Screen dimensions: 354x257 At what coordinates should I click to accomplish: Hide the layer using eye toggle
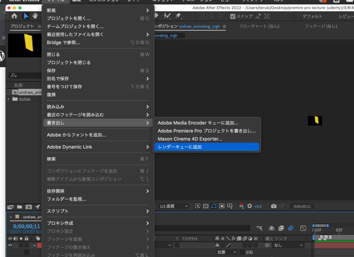[x=10, y=245]
